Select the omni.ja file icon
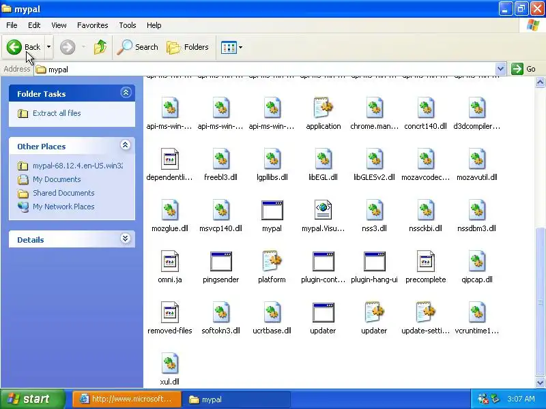The image size is (546, 409). coord(169,261)
